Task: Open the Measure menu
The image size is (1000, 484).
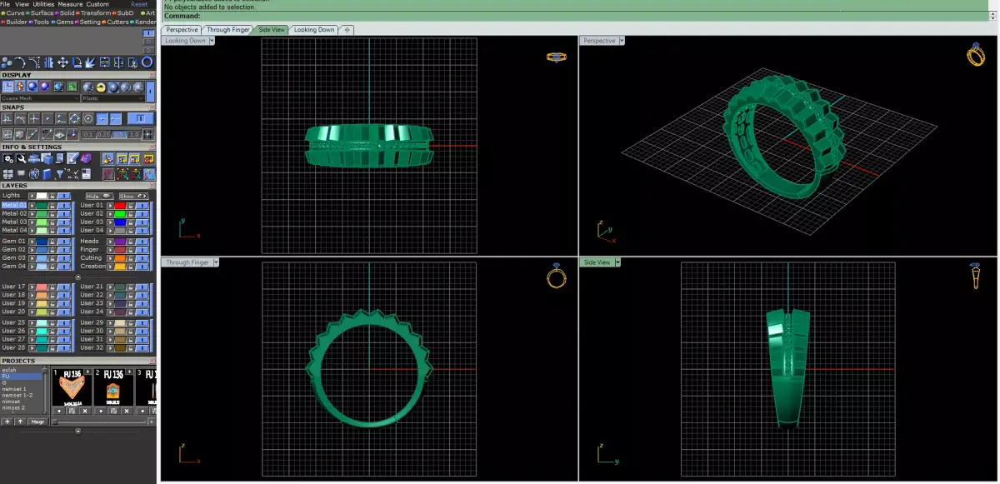Action: point(70,4)
